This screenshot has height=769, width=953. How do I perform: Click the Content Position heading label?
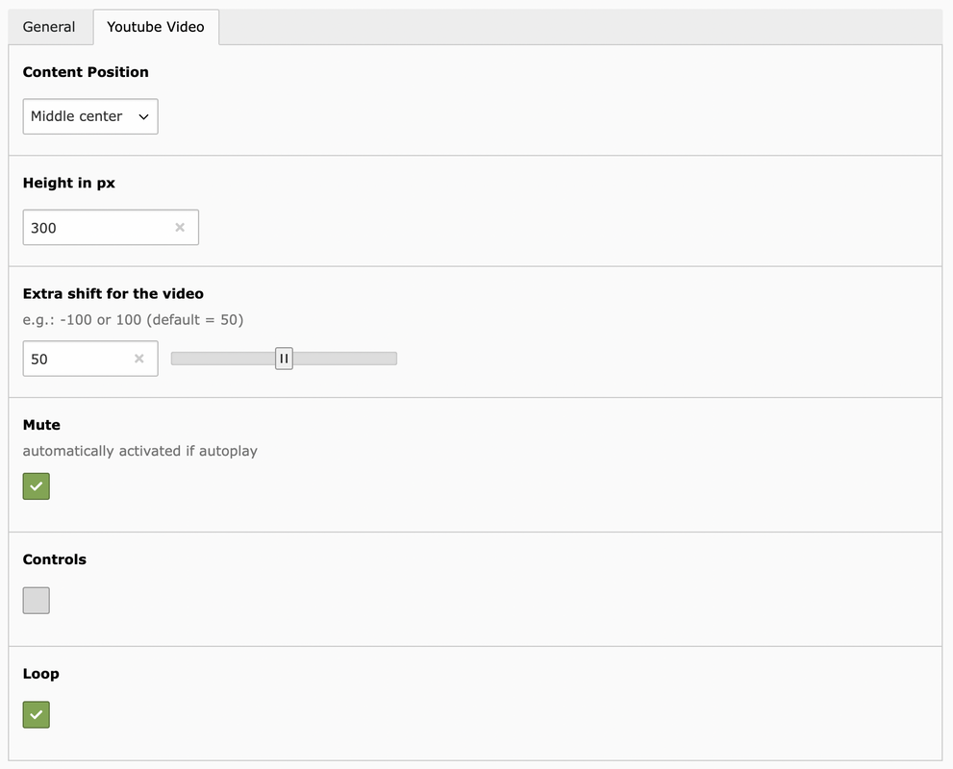[x=86, y=72]
